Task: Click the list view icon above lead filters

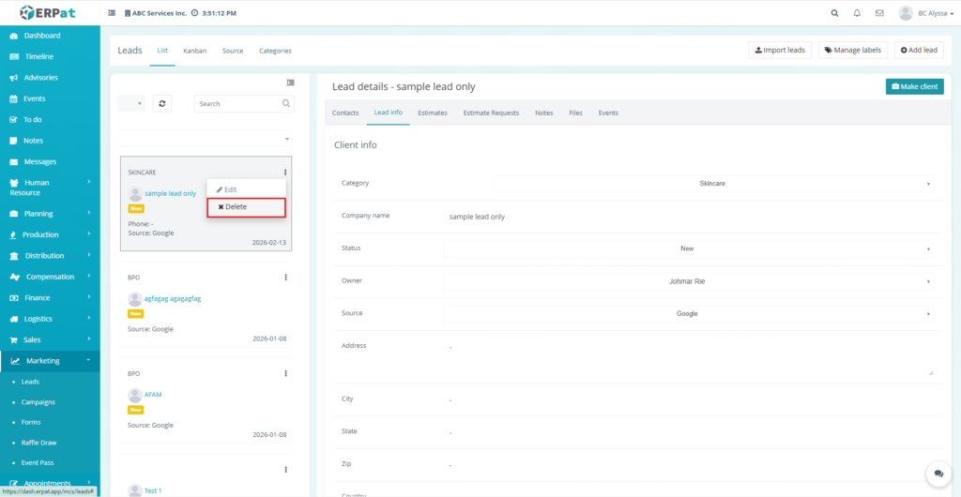Action: [x=290, y=83]
